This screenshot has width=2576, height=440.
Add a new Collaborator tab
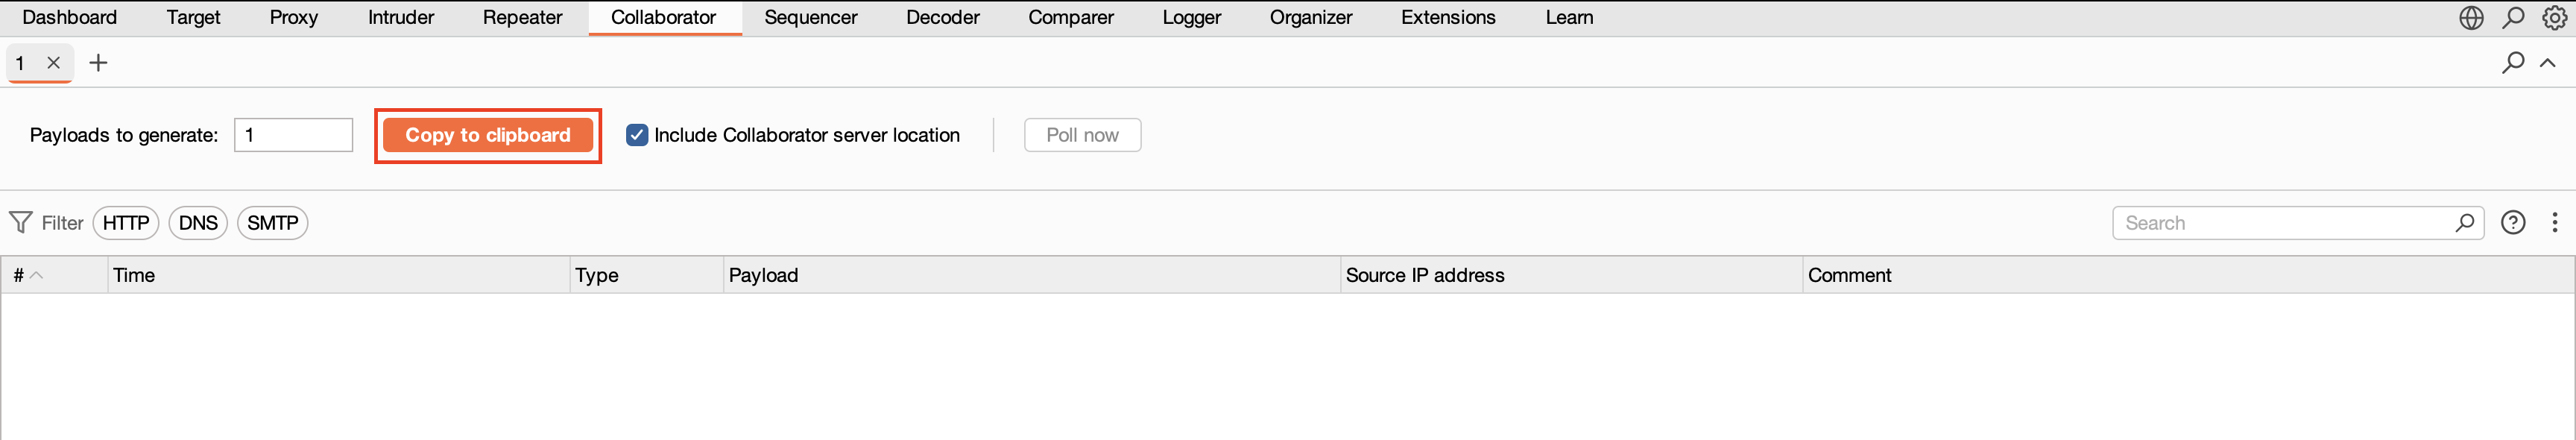[98, 63]
